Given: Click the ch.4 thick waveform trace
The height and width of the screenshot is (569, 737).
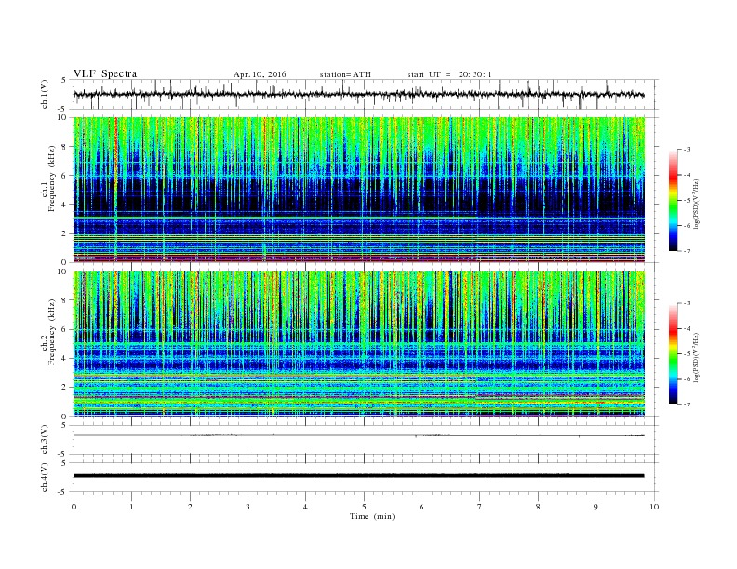Looking at the screenshot, I should (x=358, y=476).
